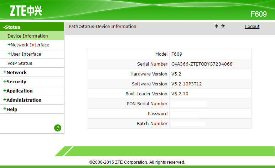This screenshot has height=168, width=275.
Task: Click the Software Version row label
Action: pyautogui.click(x=149, y=84)
